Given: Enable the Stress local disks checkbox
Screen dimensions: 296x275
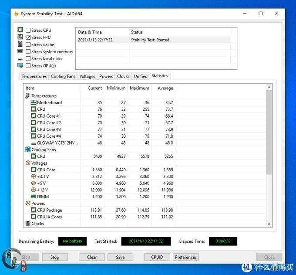Looking at the screenshot, I should coord(28,58).
